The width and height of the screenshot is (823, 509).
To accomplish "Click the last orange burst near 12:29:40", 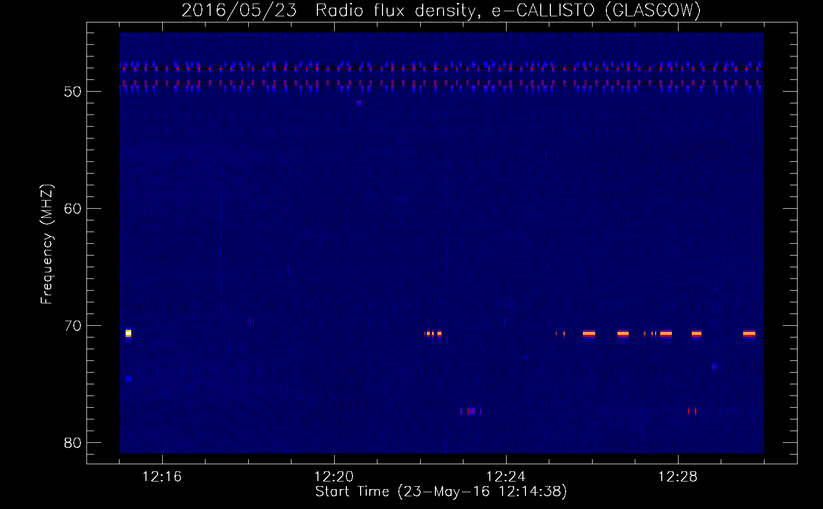I will (749, 334).
